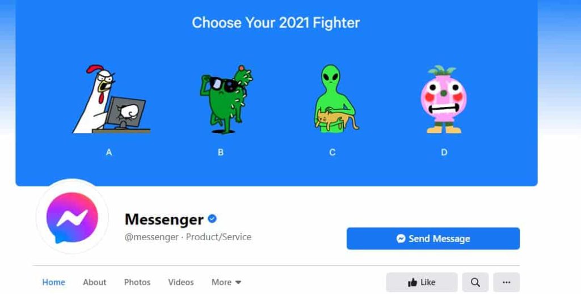Click the arrow next to More

238,283
